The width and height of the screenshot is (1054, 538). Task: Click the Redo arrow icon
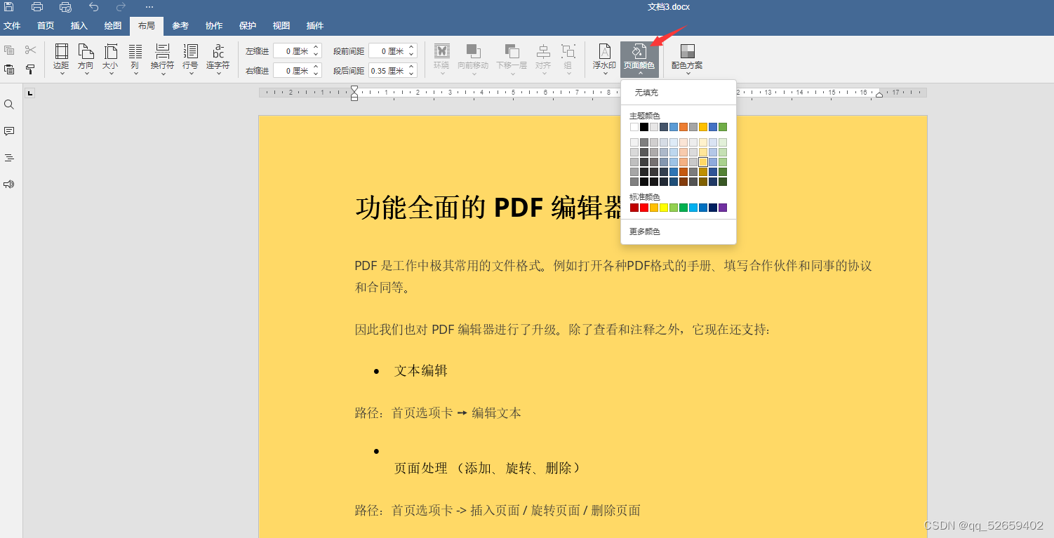[x=121, y=7]
